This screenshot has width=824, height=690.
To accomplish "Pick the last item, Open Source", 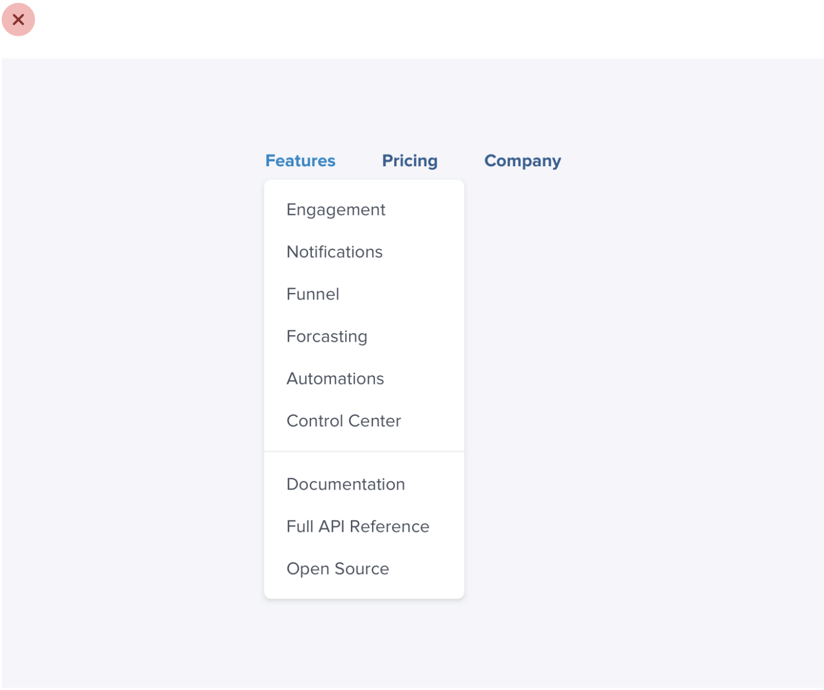I will (x=338, y=569).
